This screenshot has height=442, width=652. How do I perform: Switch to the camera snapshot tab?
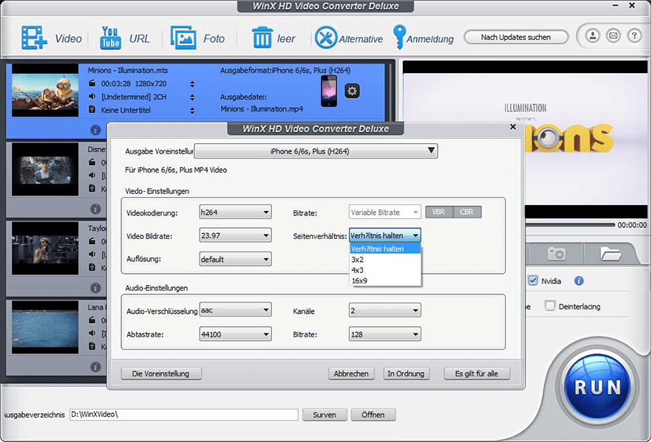[556, 253]
